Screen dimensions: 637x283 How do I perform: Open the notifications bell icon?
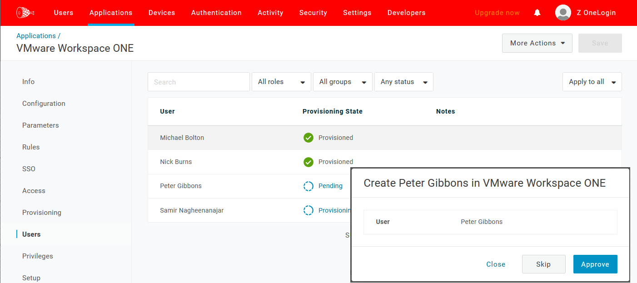537,13
